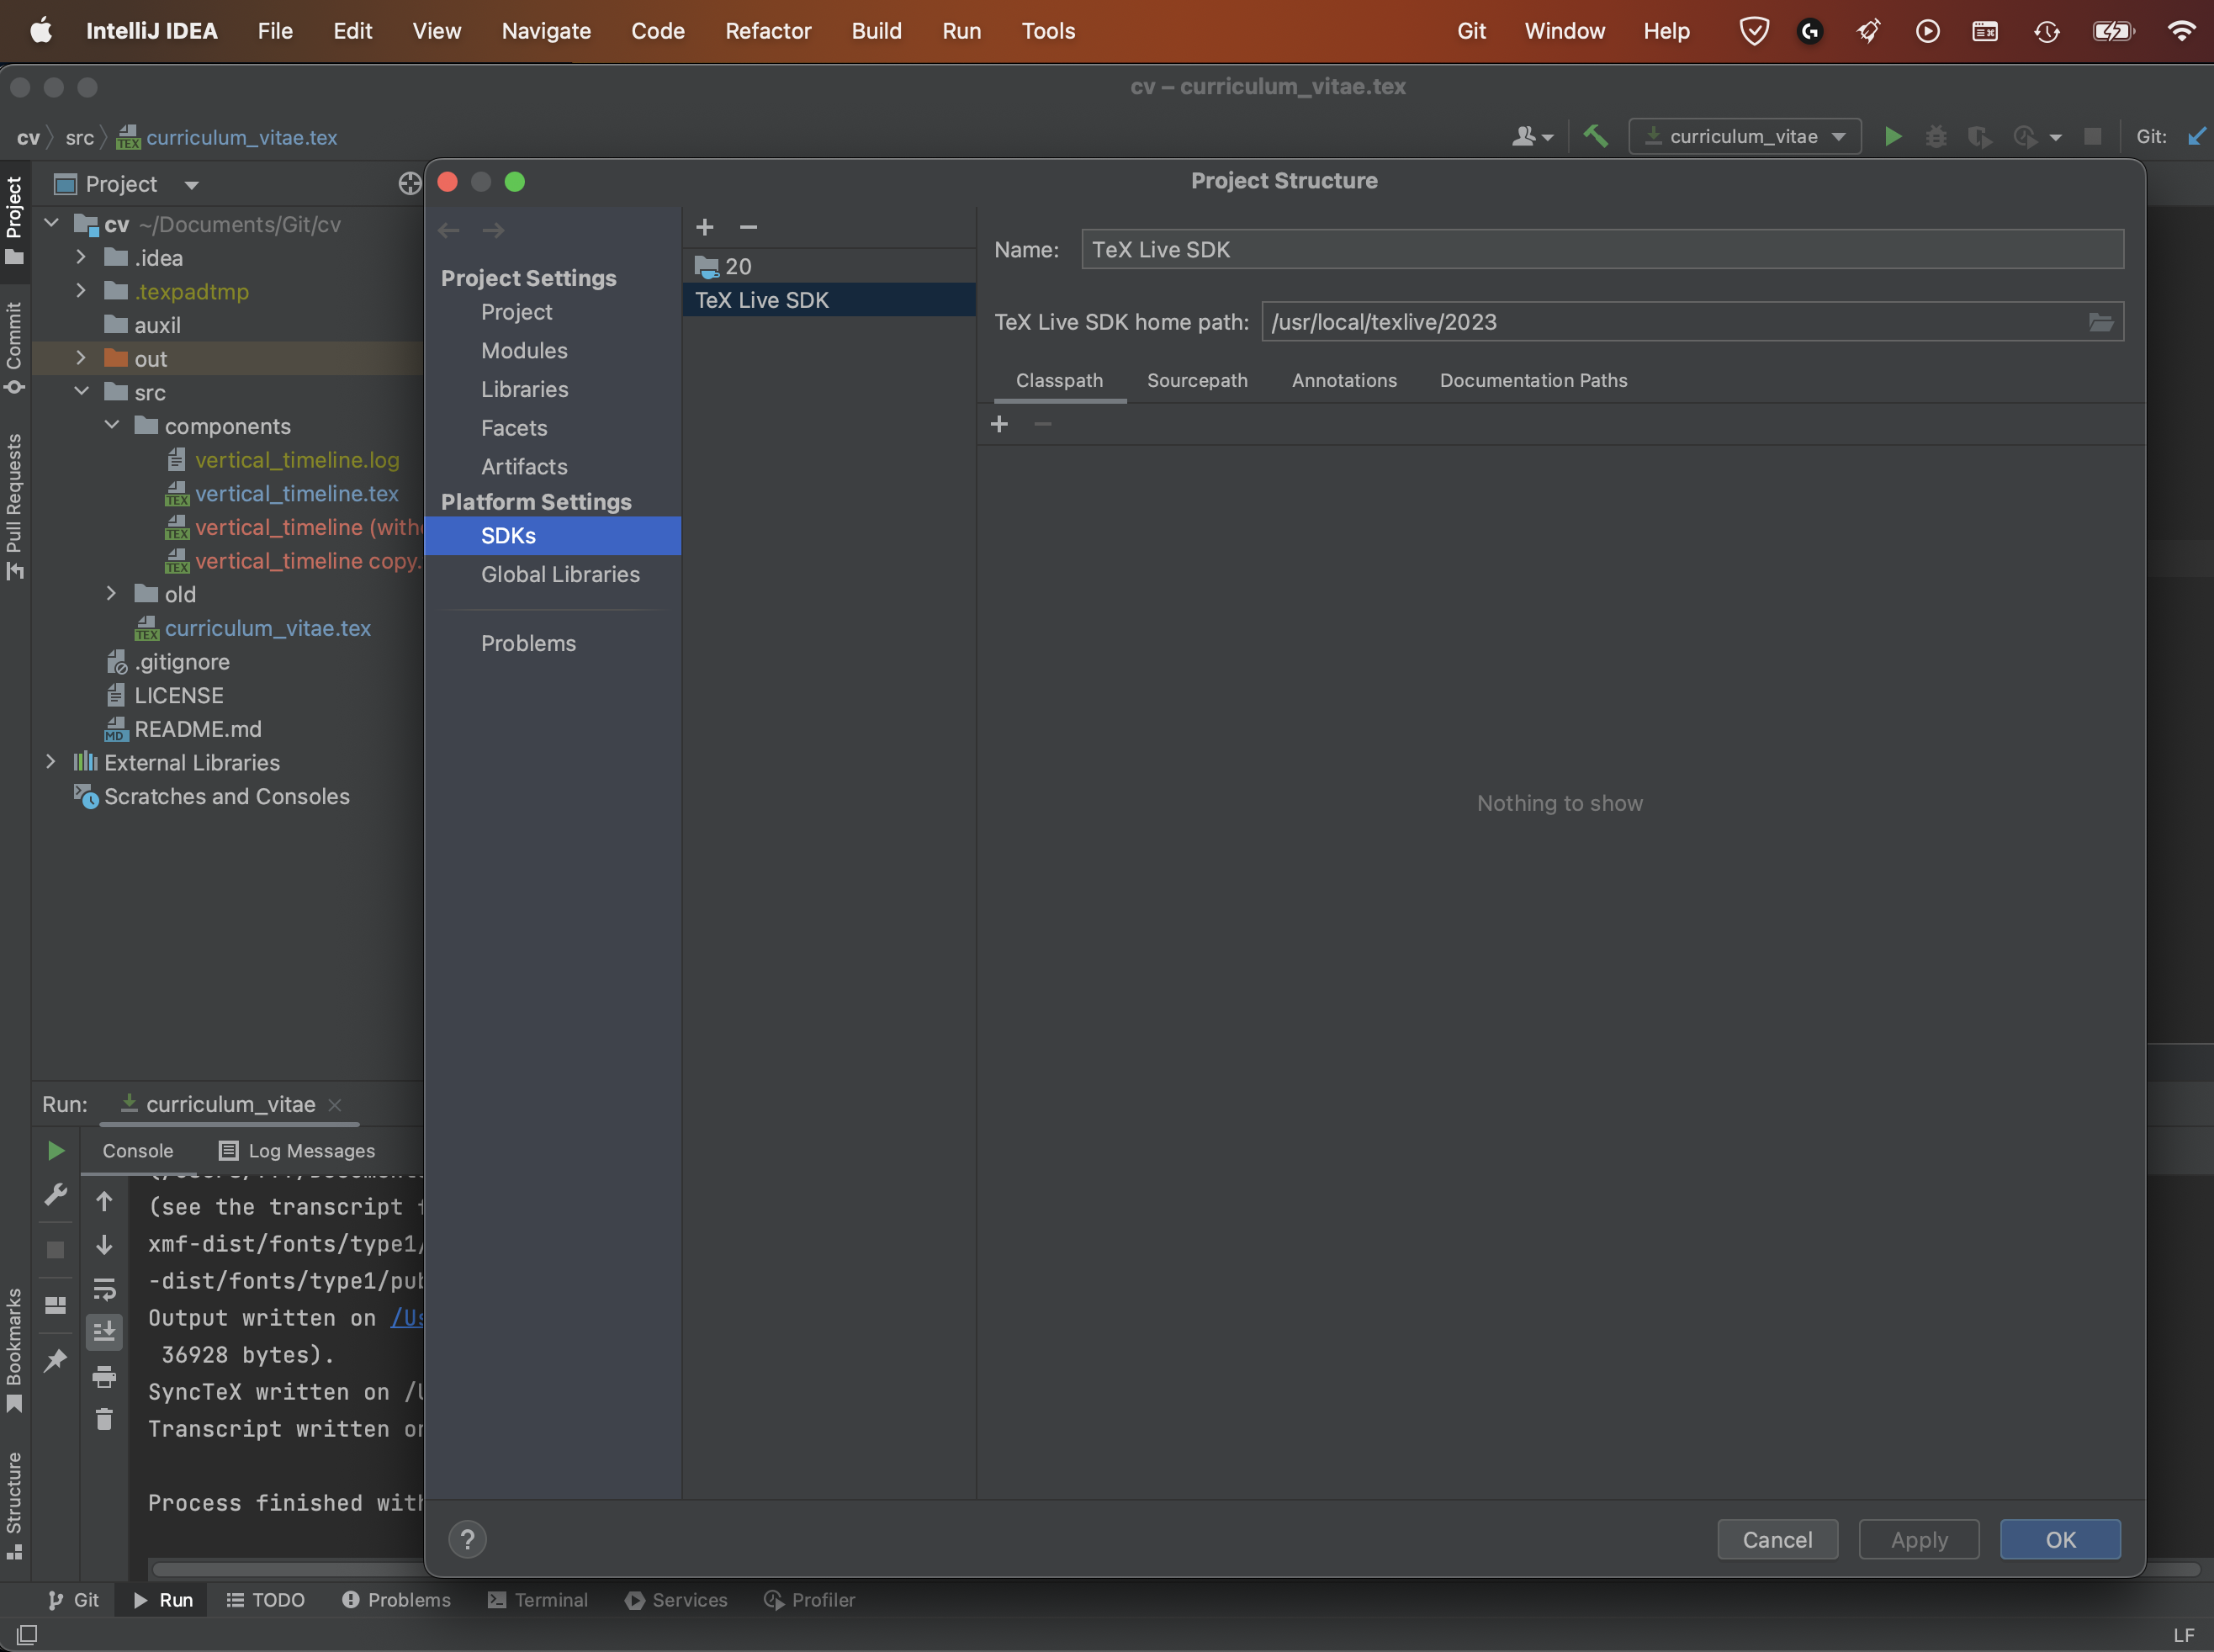
Task: Collapse the components folder
Action: (x=111, y=425)
